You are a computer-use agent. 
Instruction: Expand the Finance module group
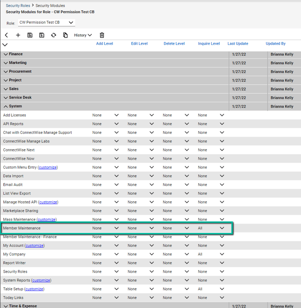6,54
